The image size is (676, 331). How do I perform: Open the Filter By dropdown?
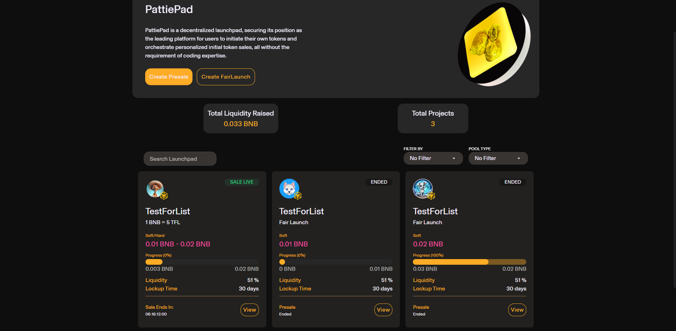click(433, 158)
